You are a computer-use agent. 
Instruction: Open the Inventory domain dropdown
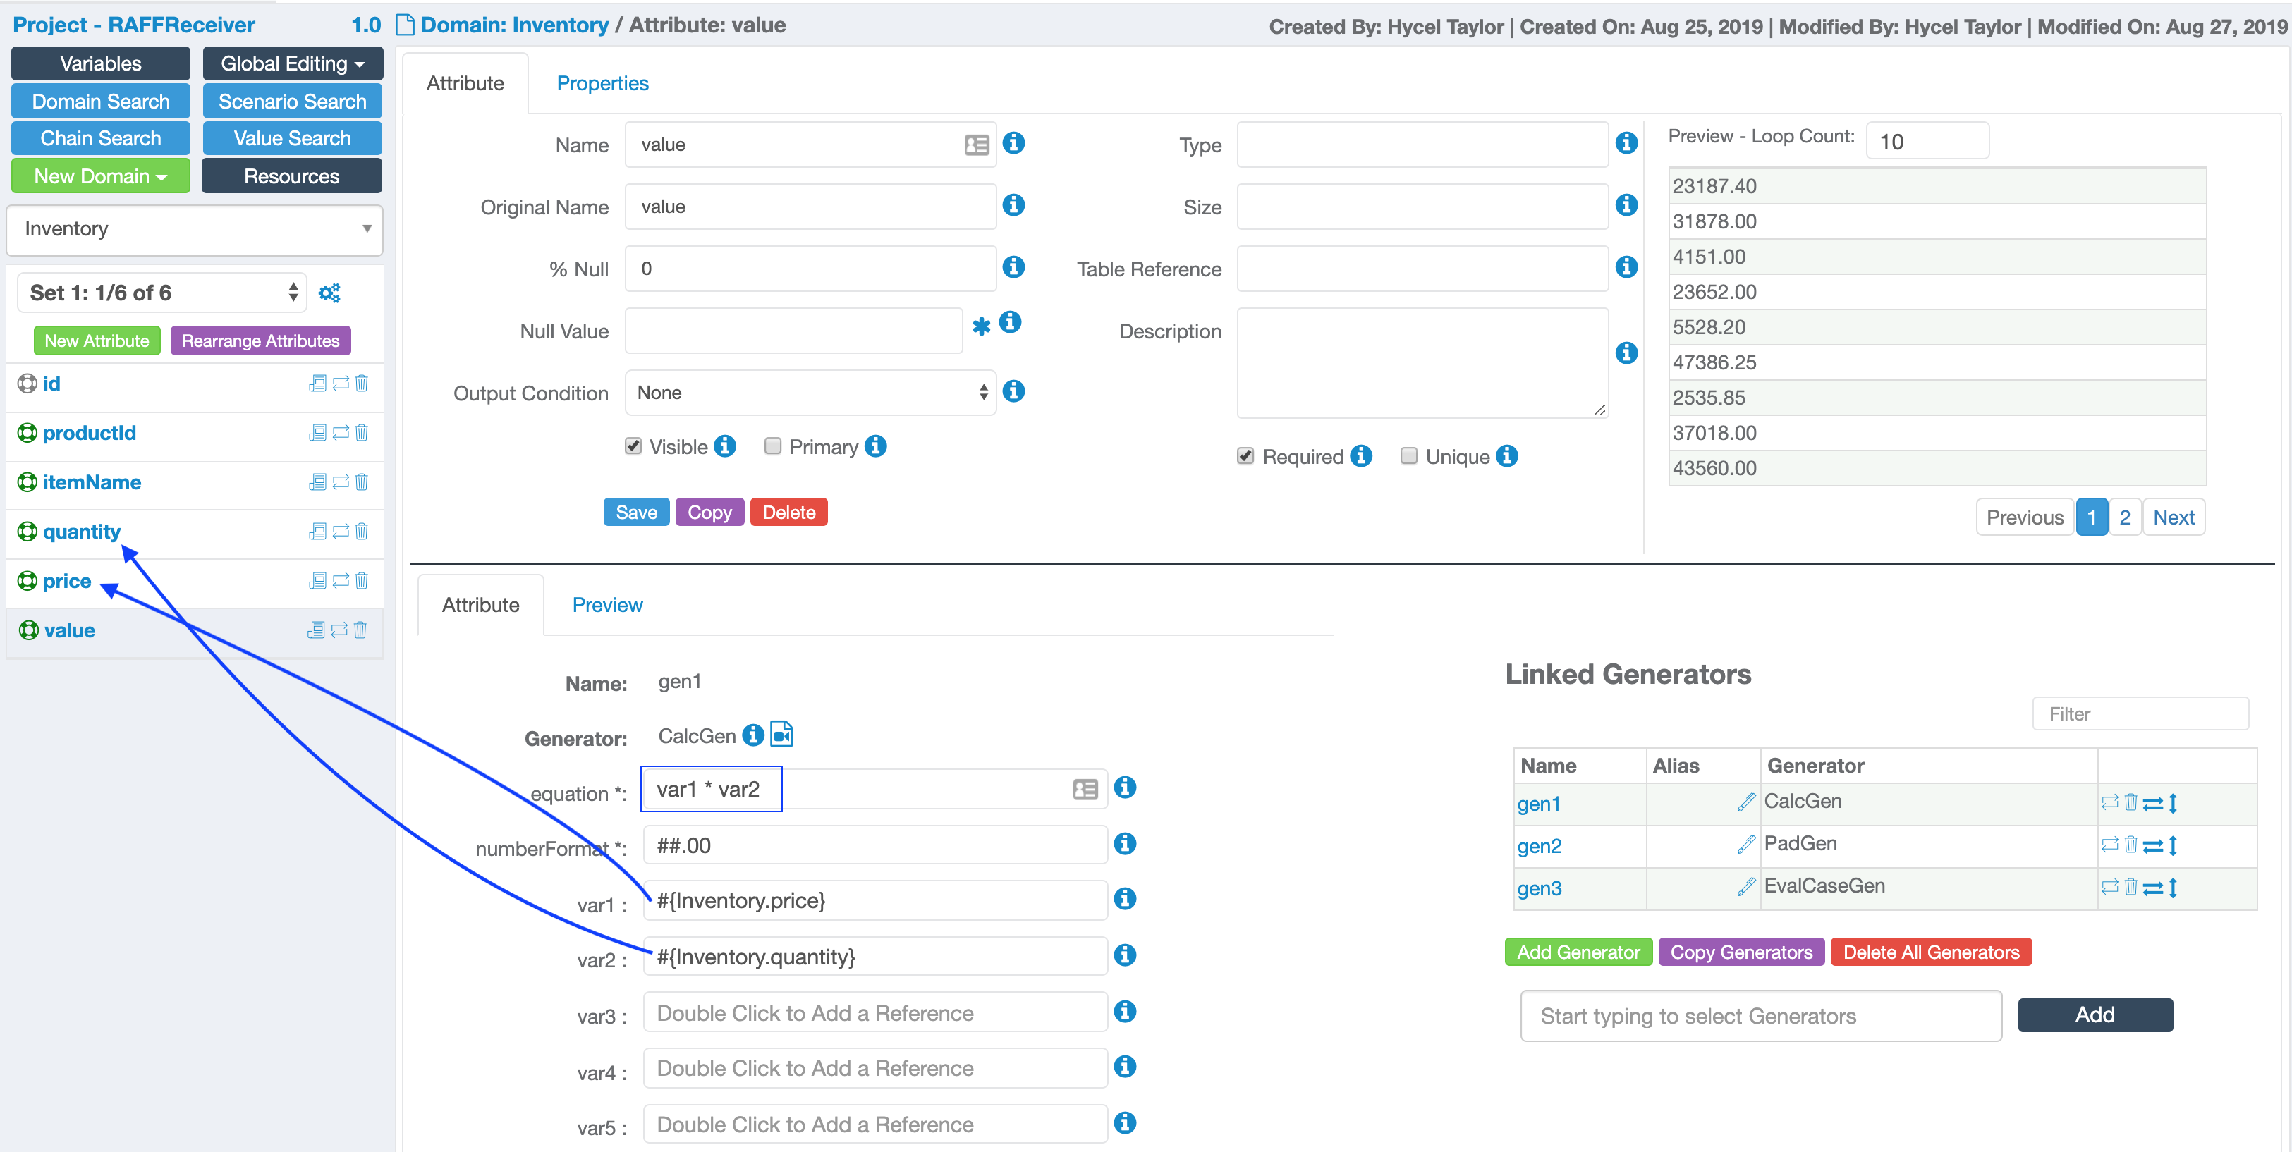coord(195,230)
